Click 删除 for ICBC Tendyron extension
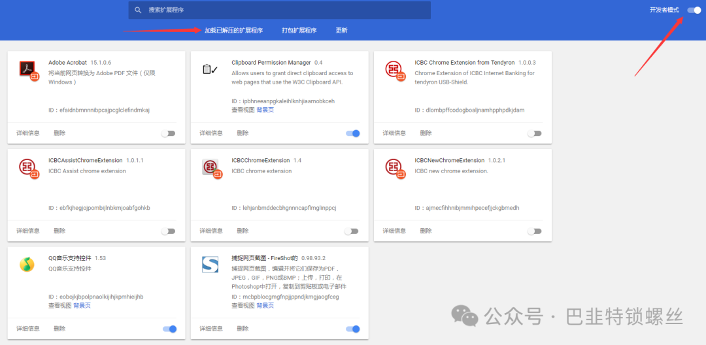 [x=426, y=133]
